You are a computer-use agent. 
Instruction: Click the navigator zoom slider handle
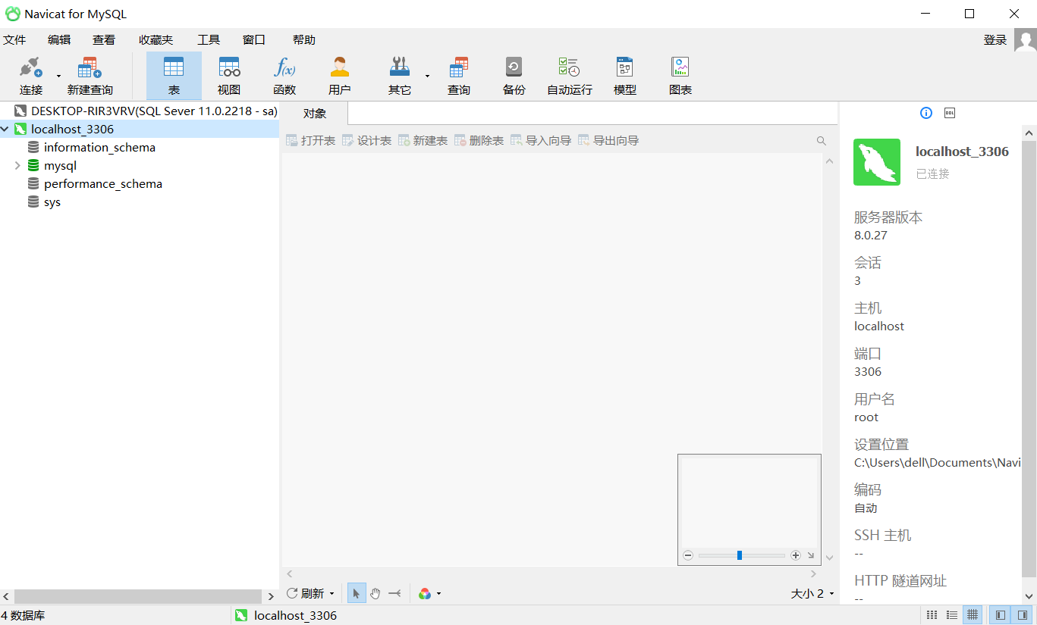coord(740,555)
